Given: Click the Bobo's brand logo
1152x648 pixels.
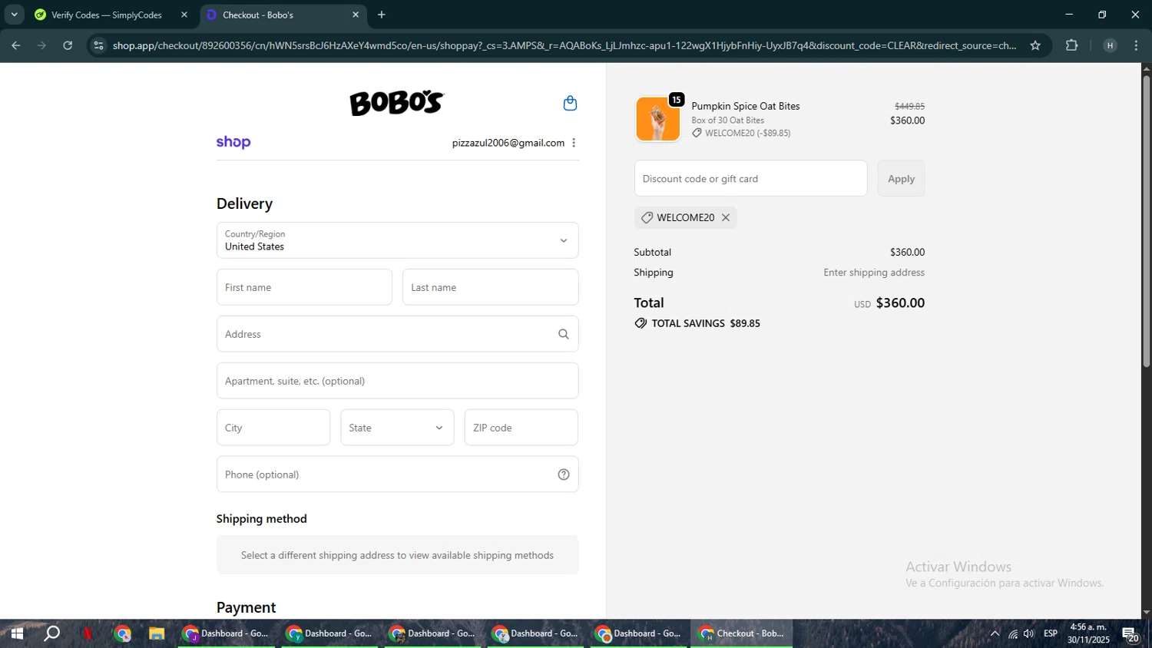Looking at the screenshot, I should (x=396, y=103).
